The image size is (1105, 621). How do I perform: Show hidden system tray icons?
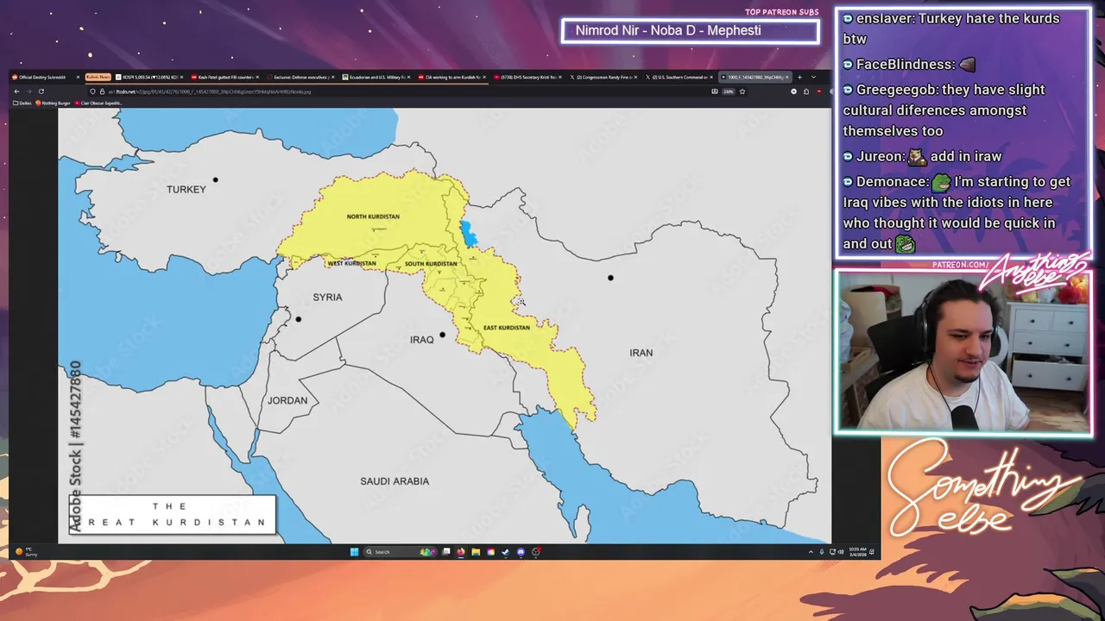point(811,552)
